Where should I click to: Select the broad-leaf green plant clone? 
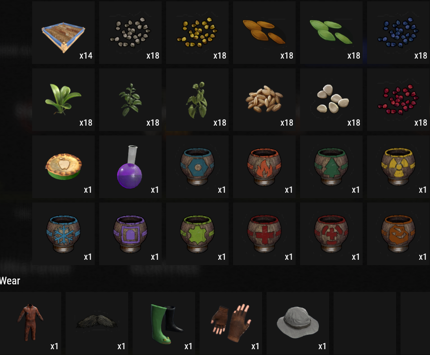click(x=63, y=100)
